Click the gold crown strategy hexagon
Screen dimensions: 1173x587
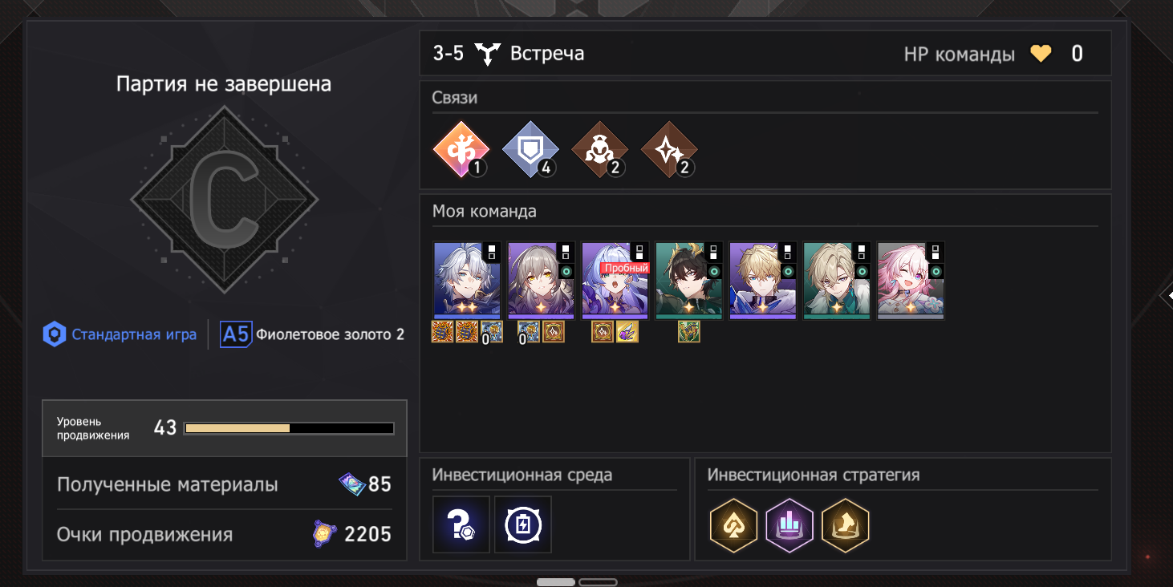pyautogui.click(x=846, y=525)
